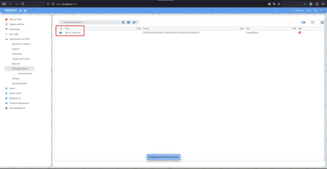Open the UA language dropdown
Viewport: 327px width, 169px height.
pyautogui.click(x=309, y=10)
